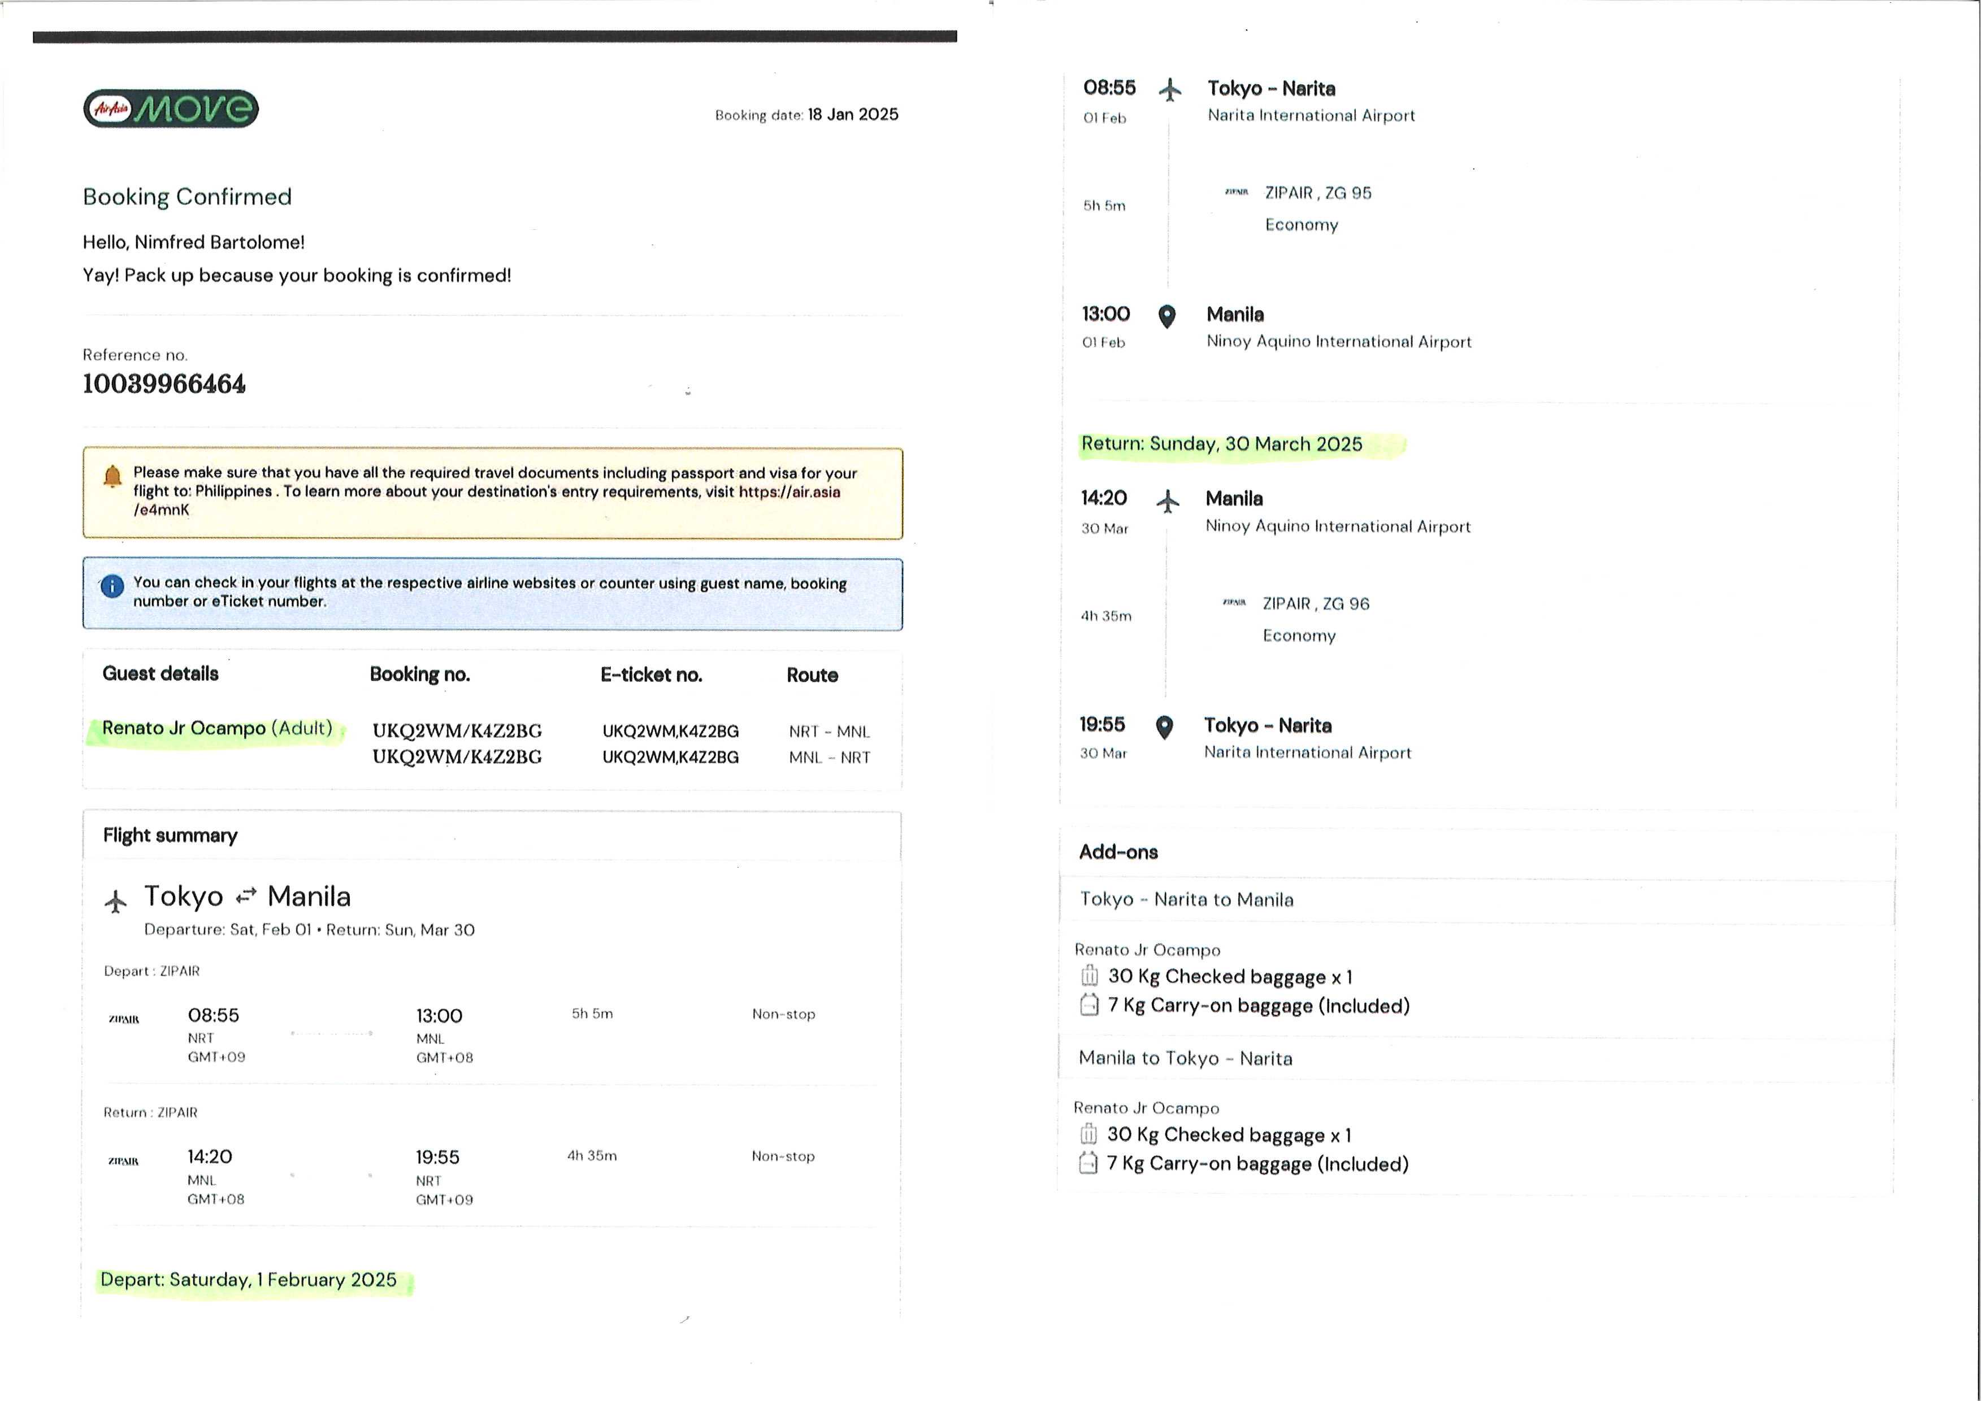Click the reference number 10039966464
1982x1401 pixels.
coord(164,384)
